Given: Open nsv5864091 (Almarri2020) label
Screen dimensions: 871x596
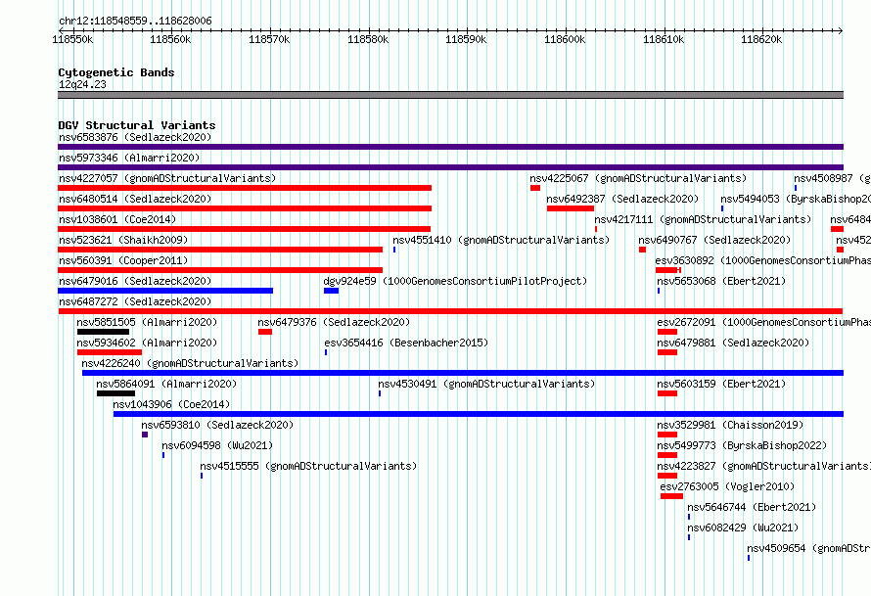Looking at the screenshot, I should 166,384.
